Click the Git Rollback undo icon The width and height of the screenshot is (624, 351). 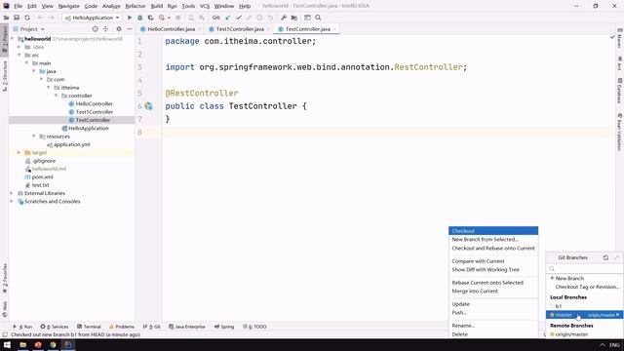pos(270,18)
